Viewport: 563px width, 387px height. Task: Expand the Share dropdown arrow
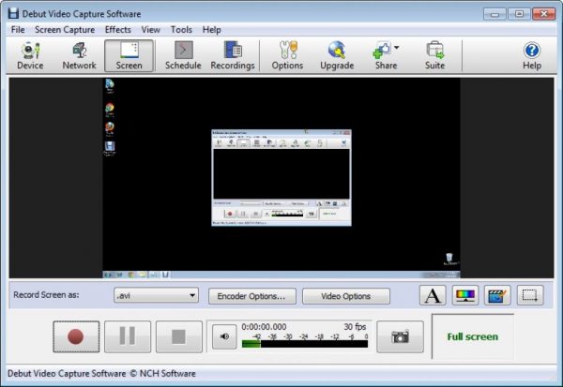point(396,48)
